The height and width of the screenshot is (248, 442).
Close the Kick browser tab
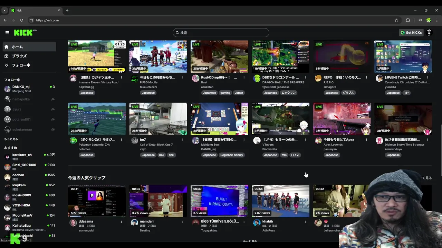(59, 10)
